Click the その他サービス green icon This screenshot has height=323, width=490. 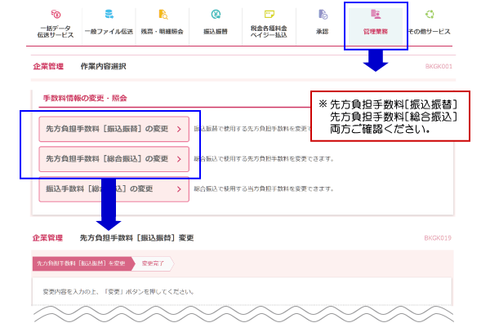(430, 15)
